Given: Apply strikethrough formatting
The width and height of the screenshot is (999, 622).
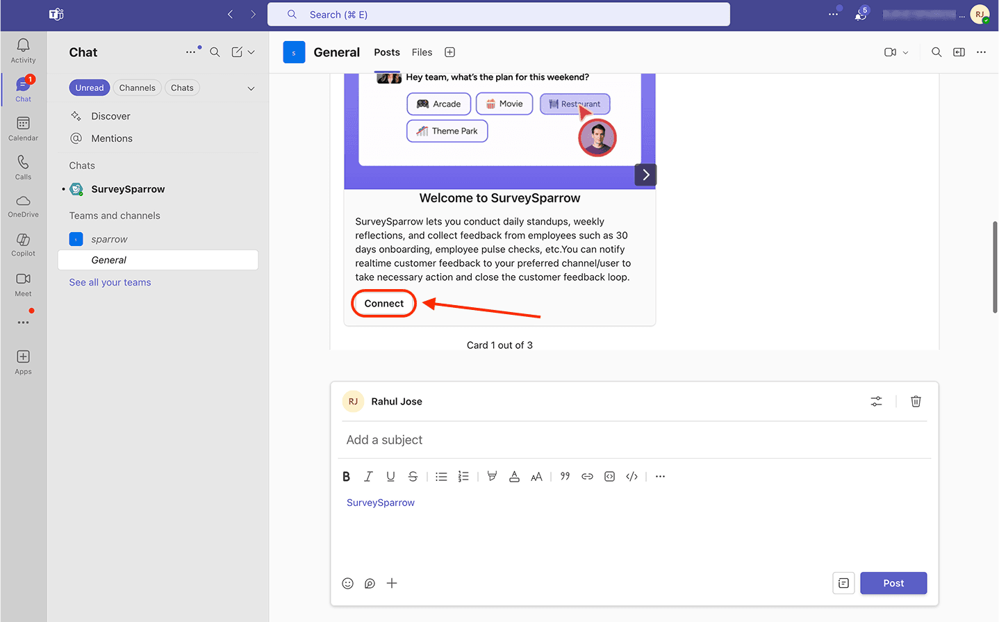Looking at the screenshot, I should point(413,476).
